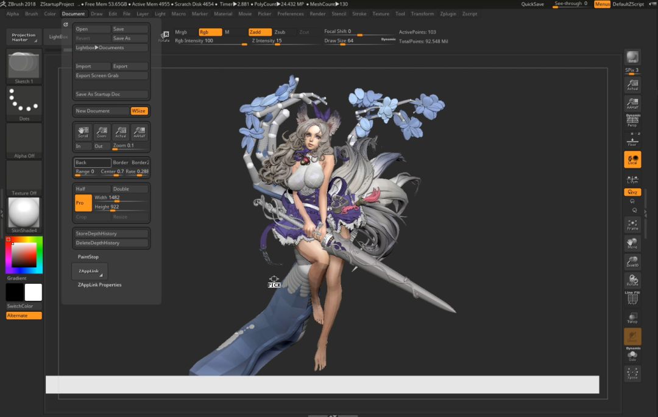The height and width of the screenshot is (417, 658).
Task: Click the Save As button
Action: 130,38
